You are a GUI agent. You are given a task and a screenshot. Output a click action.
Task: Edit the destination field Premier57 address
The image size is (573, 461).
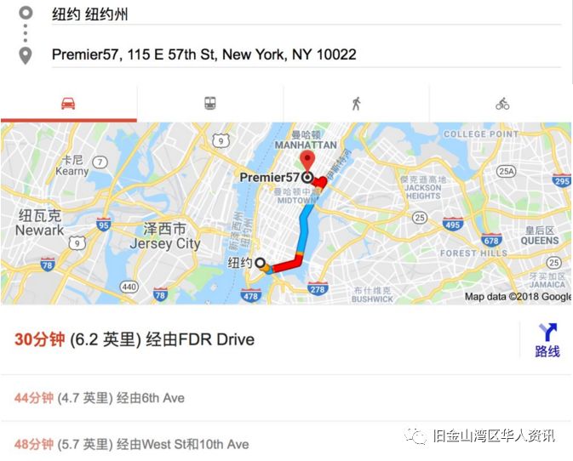[x=307, y=54]
